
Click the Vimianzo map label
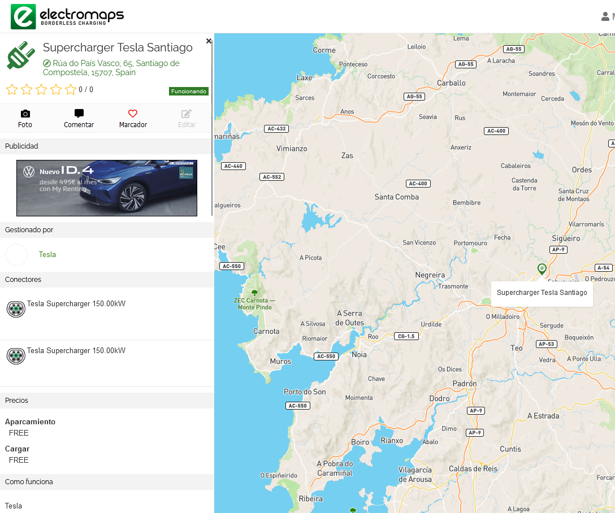[x=292, y=149]
